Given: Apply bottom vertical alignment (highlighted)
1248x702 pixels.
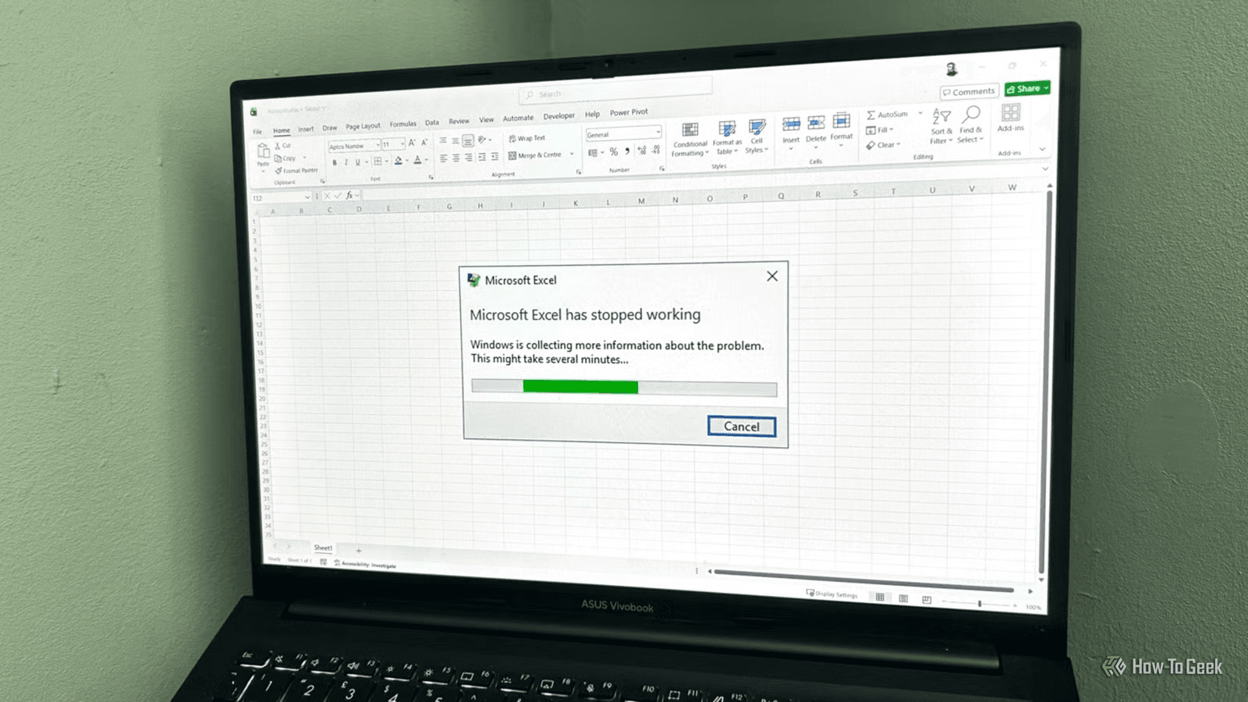Looking at the screenshot, I should tap(468, 140).
